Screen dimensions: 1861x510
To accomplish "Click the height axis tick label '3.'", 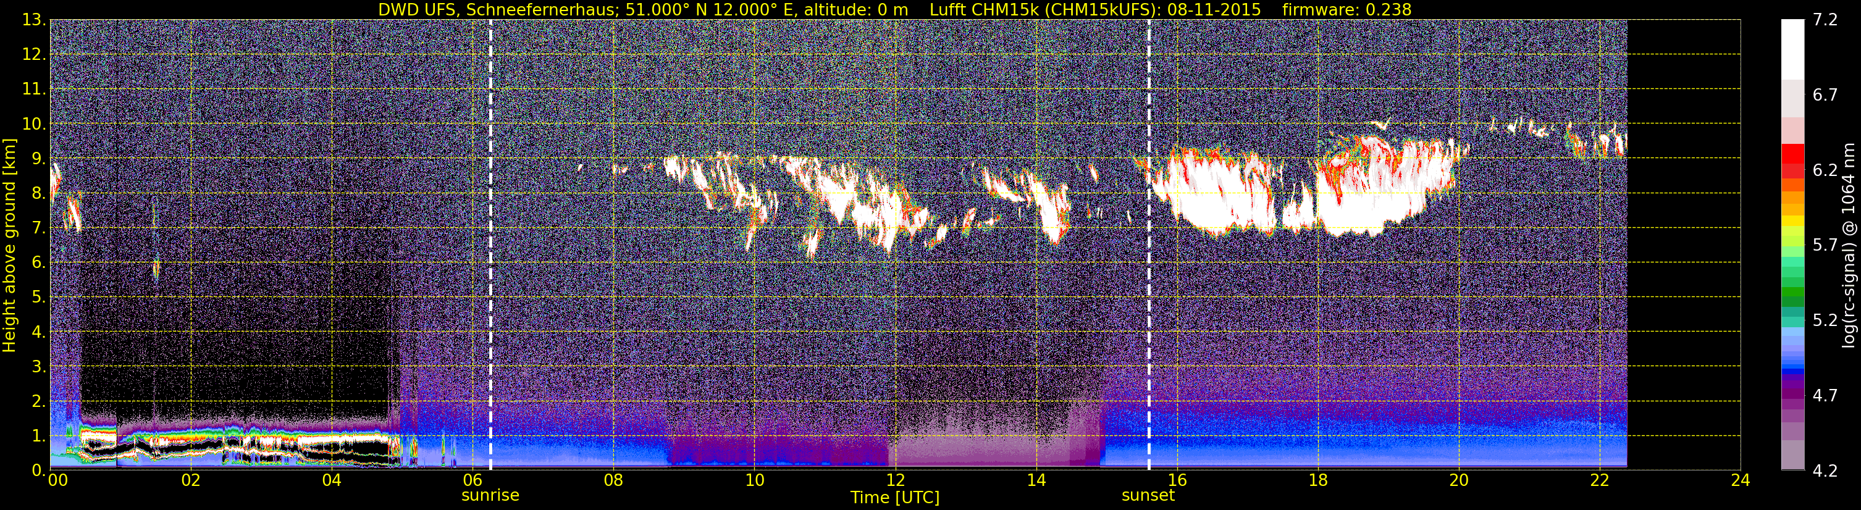I will (38, 366).
